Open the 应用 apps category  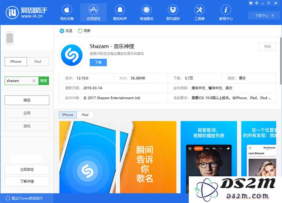coord(27,113)
